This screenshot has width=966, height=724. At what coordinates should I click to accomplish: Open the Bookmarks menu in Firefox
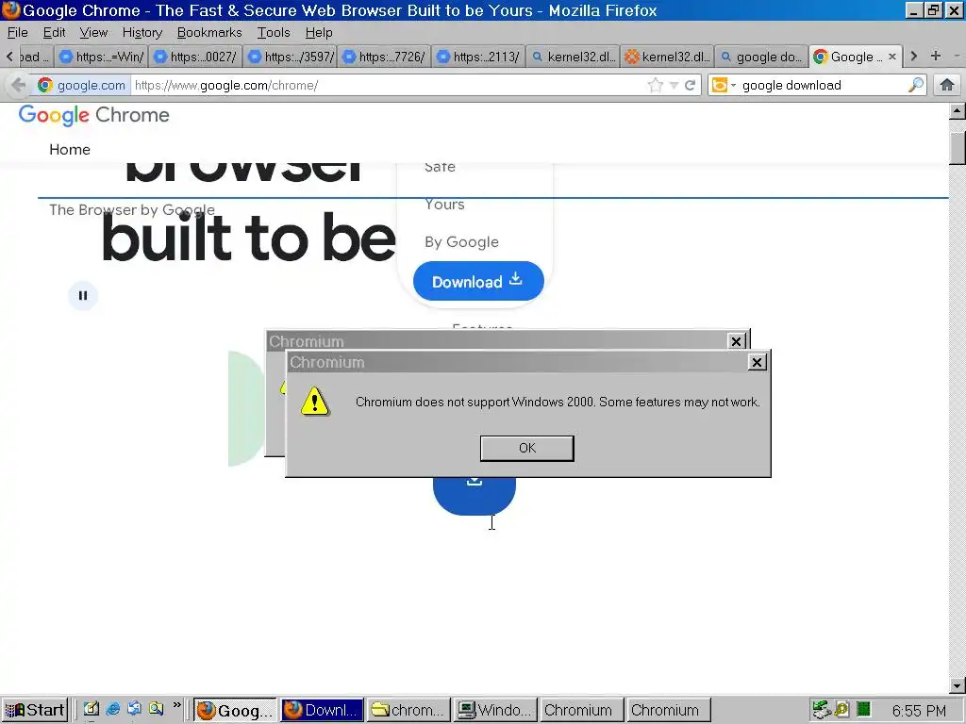coord(208,32)
